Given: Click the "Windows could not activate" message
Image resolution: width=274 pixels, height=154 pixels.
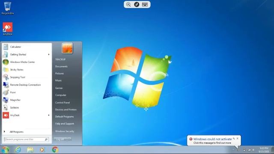Looking at the screenshot, I should pyautogui.click(x=212, y=139).
